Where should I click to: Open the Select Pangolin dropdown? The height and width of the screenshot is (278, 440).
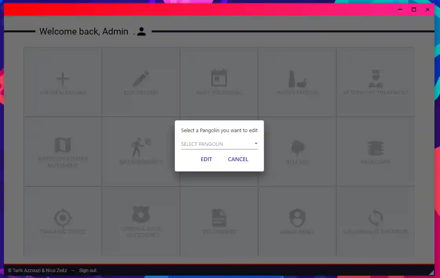219,144
